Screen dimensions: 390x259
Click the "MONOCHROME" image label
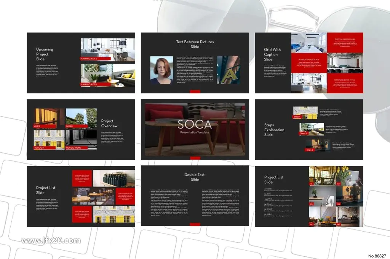click(77, 148)
